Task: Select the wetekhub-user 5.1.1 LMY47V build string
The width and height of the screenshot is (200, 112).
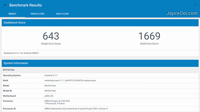Action: tap(70, 80)
